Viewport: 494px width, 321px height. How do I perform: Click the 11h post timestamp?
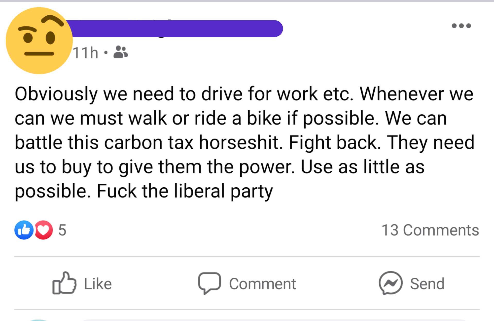coord(86,53)
